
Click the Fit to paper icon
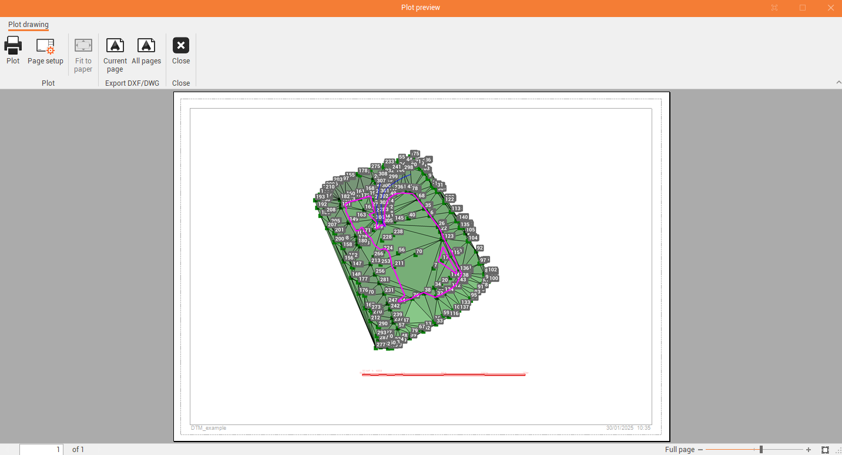coord(83,46)
